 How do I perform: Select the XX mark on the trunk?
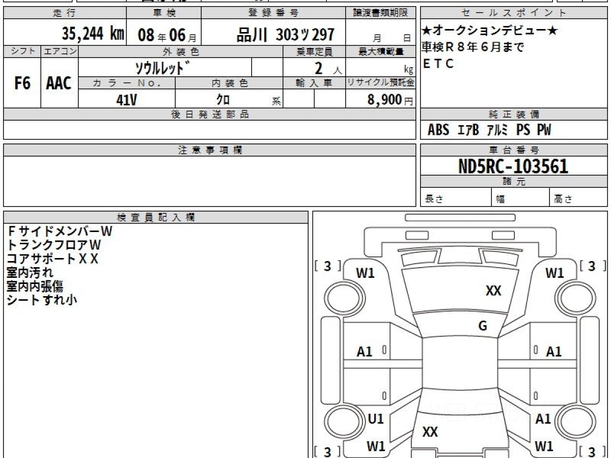430,432
